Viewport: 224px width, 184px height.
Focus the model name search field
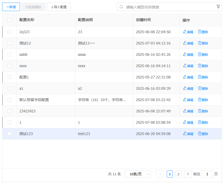coord(168,7)
